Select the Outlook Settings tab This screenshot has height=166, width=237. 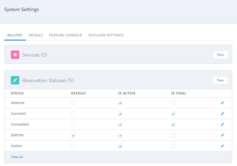pyautogui.click(x=106, y=35)
